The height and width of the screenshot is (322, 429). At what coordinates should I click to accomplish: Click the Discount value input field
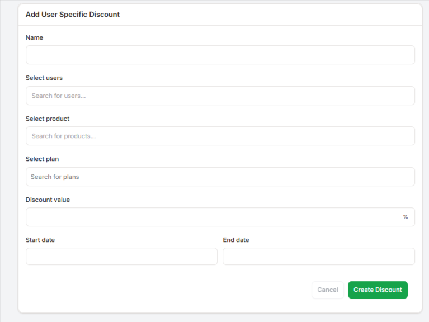pyautogui.click(x=213, y=217)
